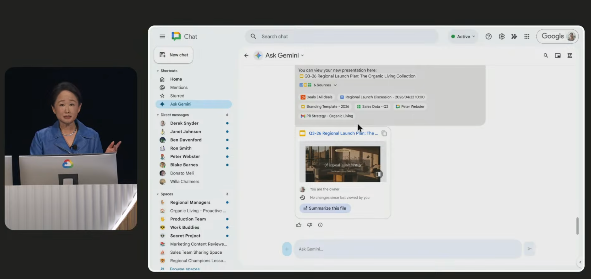Start a New chat
This screenshot has width=591, height=279.
174,55
